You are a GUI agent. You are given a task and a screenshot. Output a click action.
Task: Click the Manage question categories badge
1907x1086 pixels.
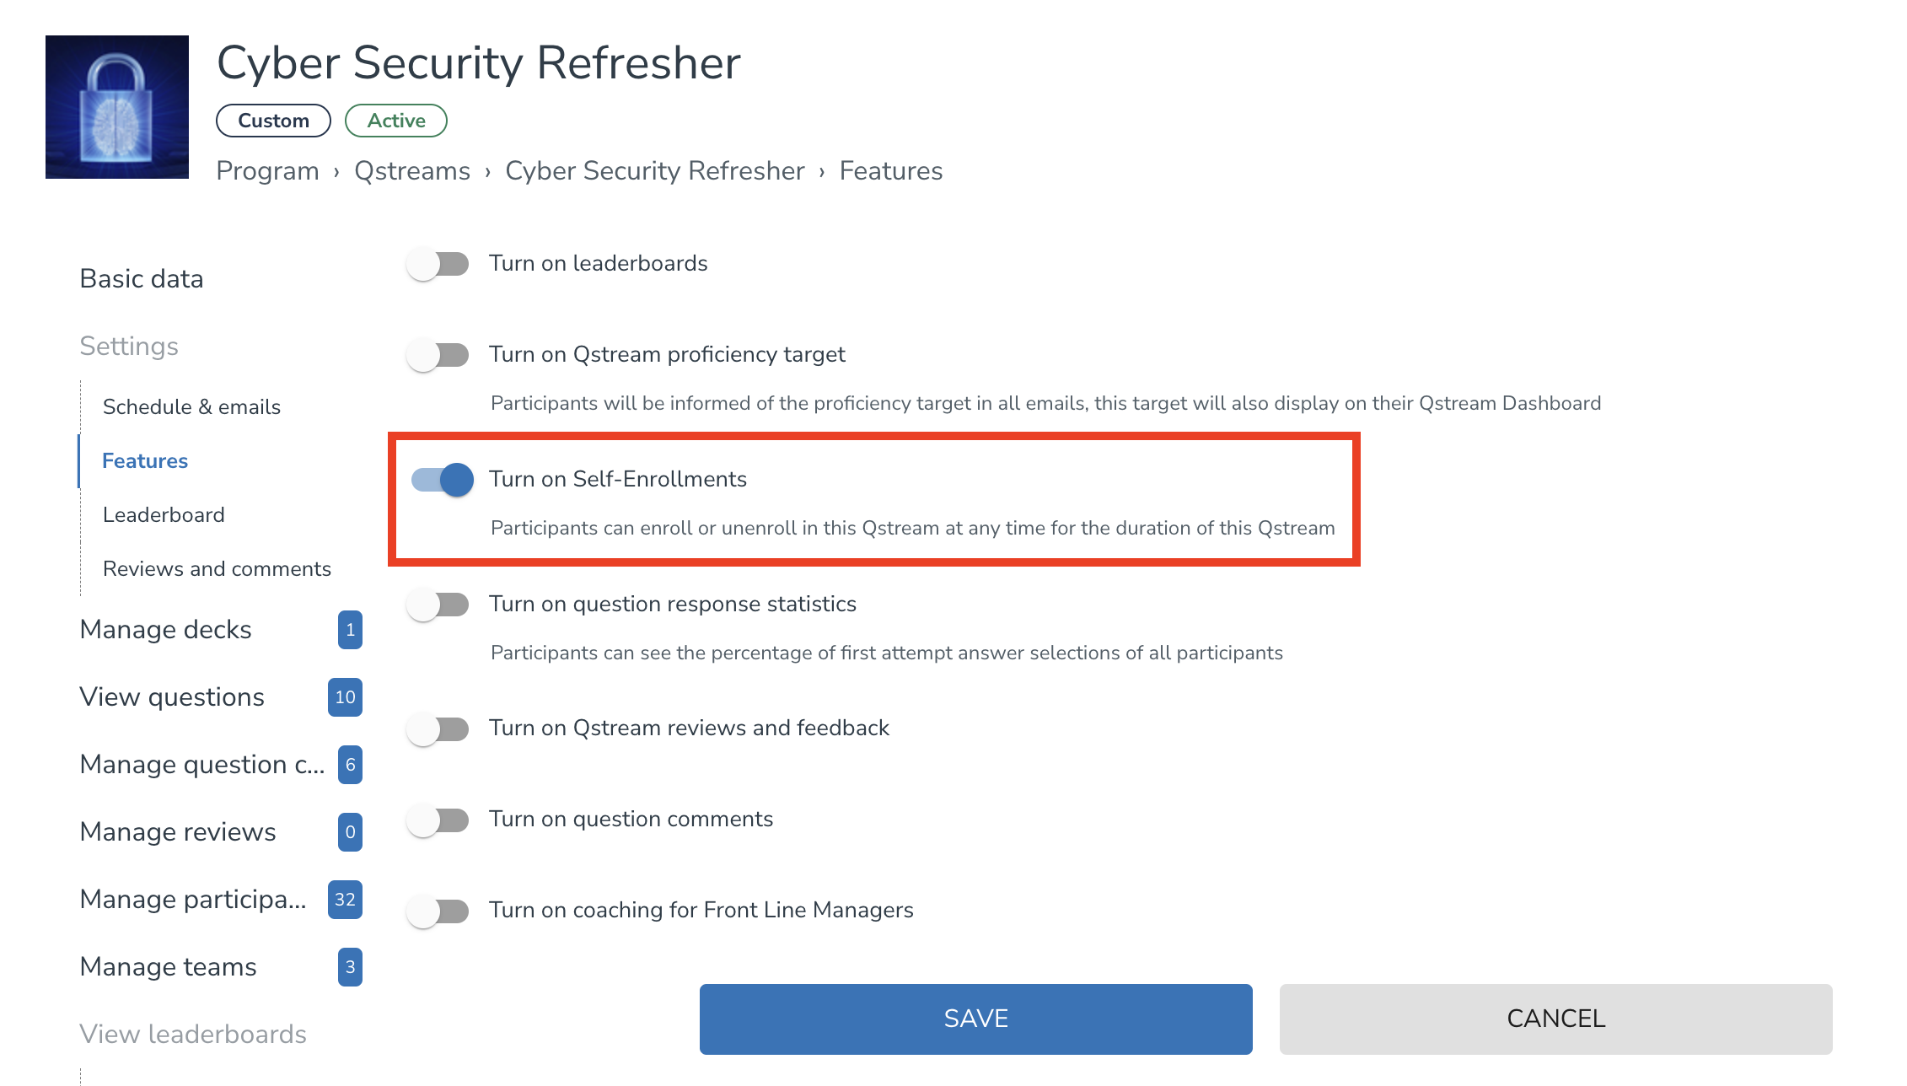coord(350,765)
